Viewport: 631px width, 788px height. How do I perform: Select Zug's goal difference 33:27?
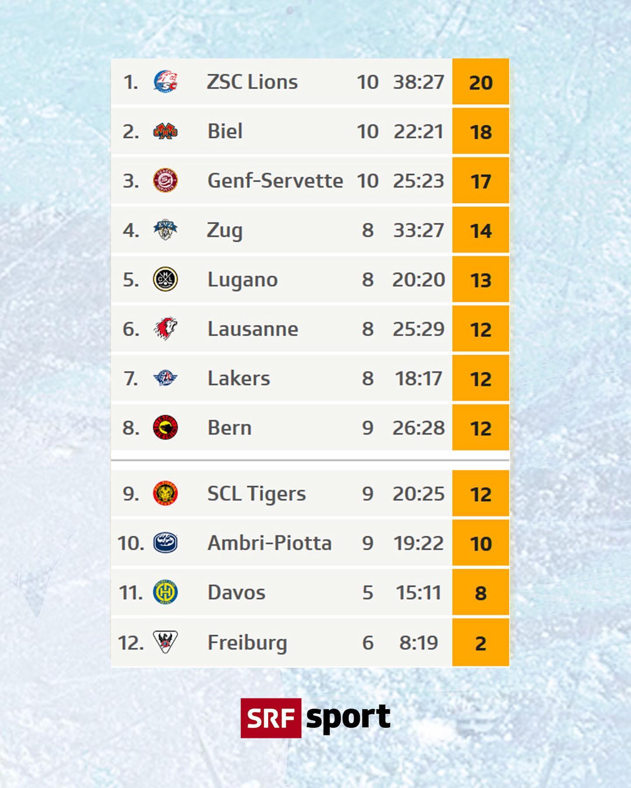(418, 230)
